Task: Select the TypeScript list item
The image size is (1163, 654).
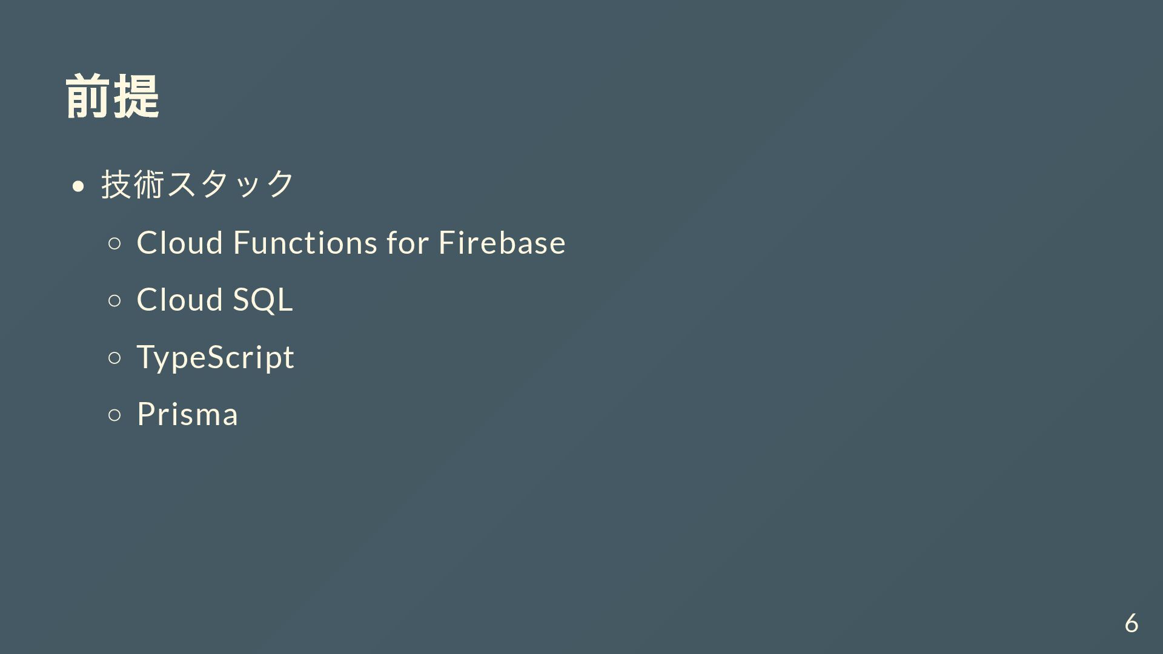Action: pyautogui.click(x=216, y=357)
